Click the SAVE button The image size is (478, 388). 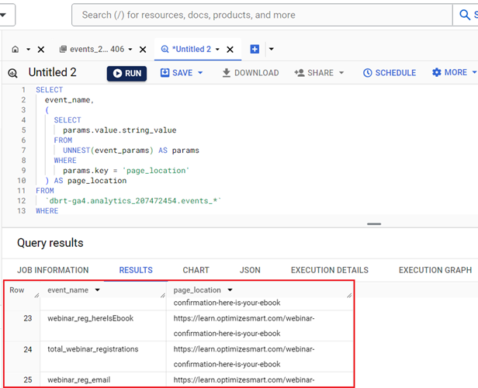pos(176,73)
